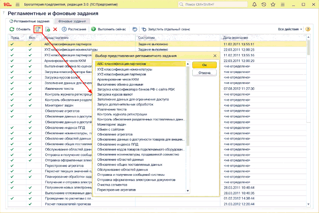
Task: Click the dialog list scroll-down arrow
Action: coord(188,191)
